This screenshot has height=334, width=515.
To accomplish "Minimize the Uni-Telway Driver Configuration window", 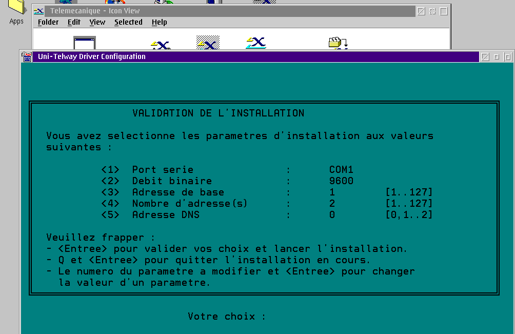I will (496, 57).
